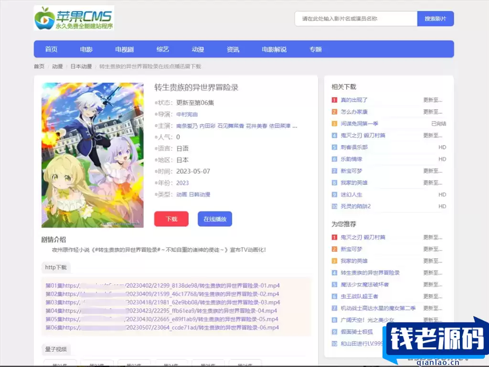Open the 综艺 navigation tab
The image size is (489, 367).
tap(162, 49)
